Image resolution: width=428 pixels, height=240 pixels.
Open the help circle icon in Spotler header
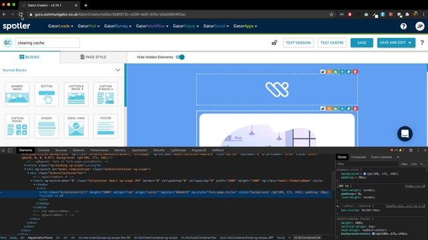pos(403,26)
